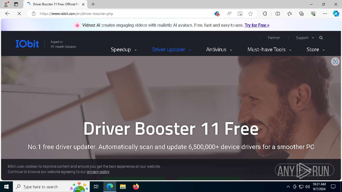This screenshot has width=342, height=192.
Task: Open the volume control in system tray
Action: (308, 187)
